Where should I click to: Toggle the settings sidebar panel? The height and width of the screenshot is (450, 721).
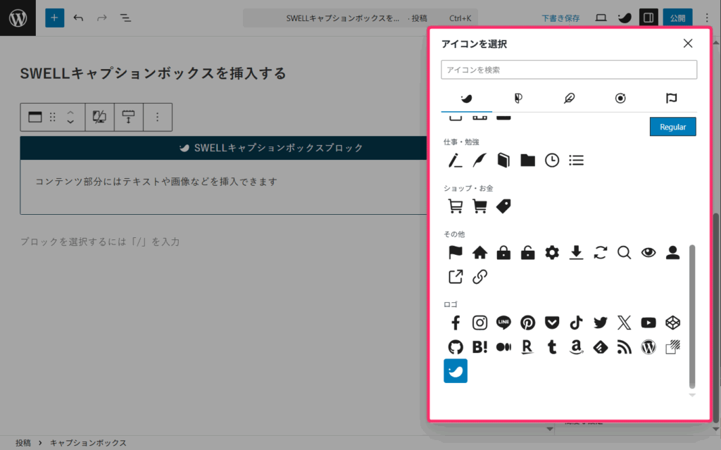pos(648,18)
